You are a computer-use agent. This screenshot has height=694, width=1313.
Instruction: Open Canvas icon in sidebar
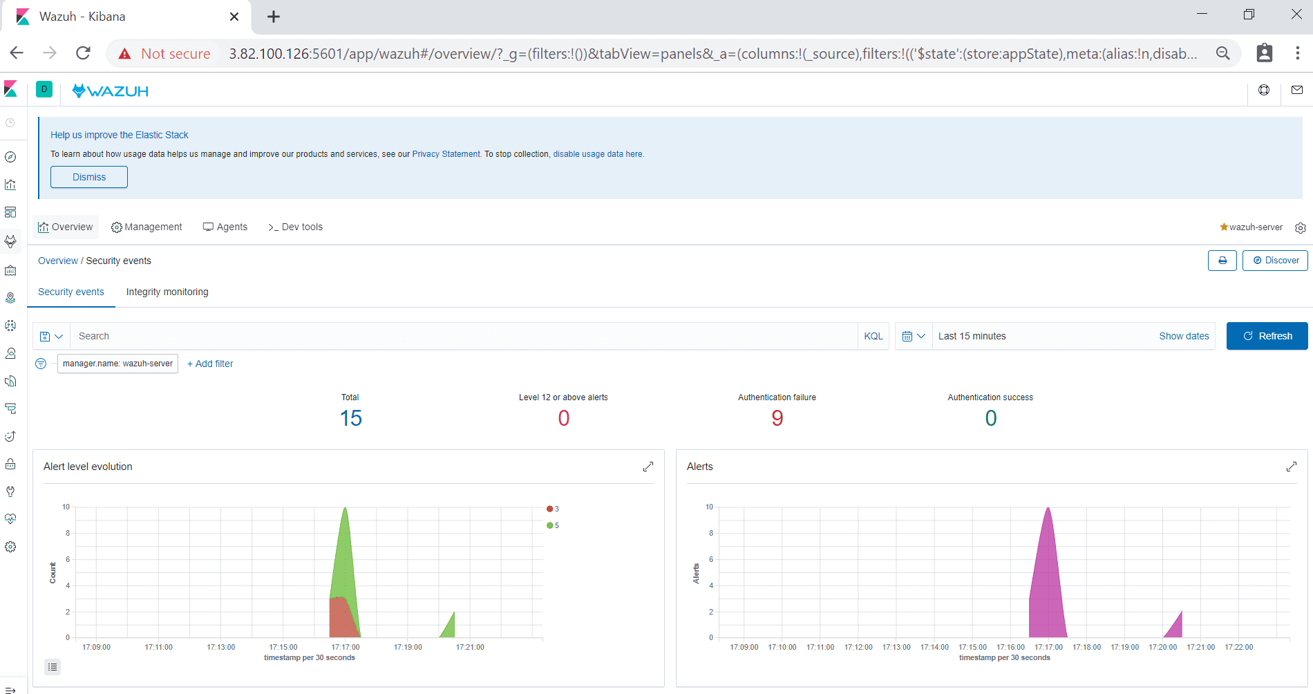(x=10, y=270)
